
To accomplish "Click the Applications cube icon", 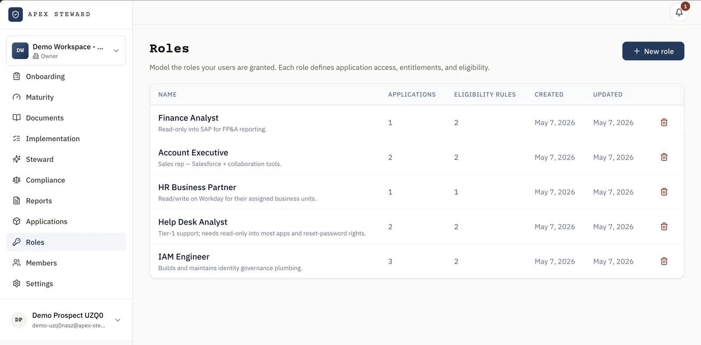I will pos(17,221).
